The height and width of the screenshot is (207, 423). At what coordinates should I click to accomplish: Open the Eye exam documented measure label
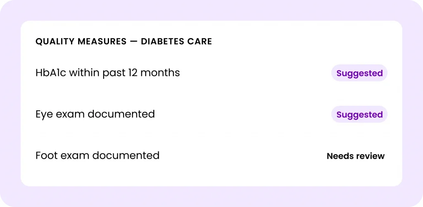point(95,114)
